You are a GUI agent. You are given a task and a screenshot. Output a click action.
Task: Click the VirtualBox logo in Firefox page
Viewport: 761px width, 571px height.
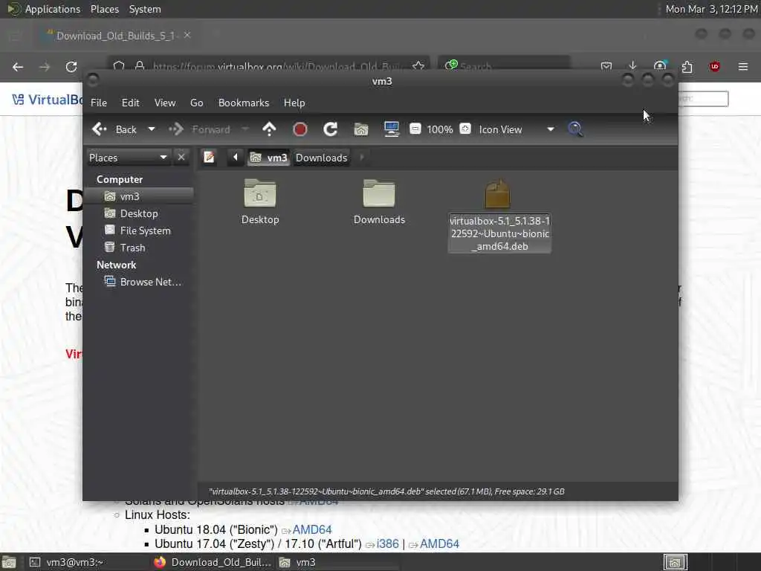click(x=47, y=100)
